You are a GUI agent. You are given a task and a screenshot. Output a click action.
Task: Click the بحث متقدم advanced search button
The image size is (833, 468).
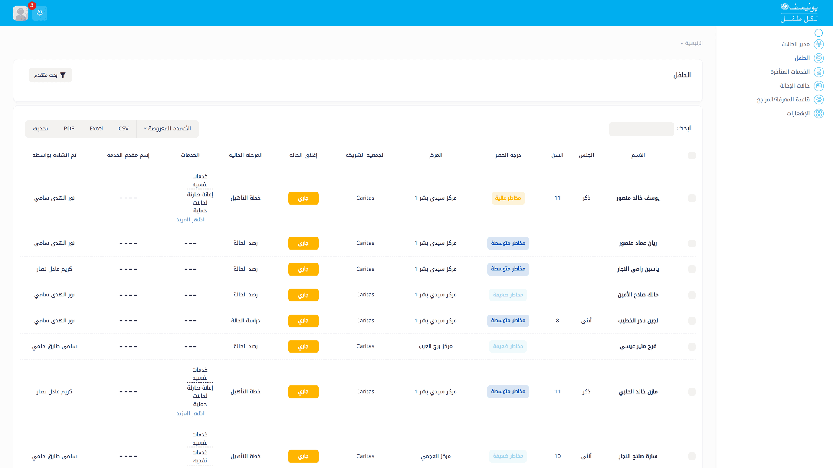[x=50, y=75]
